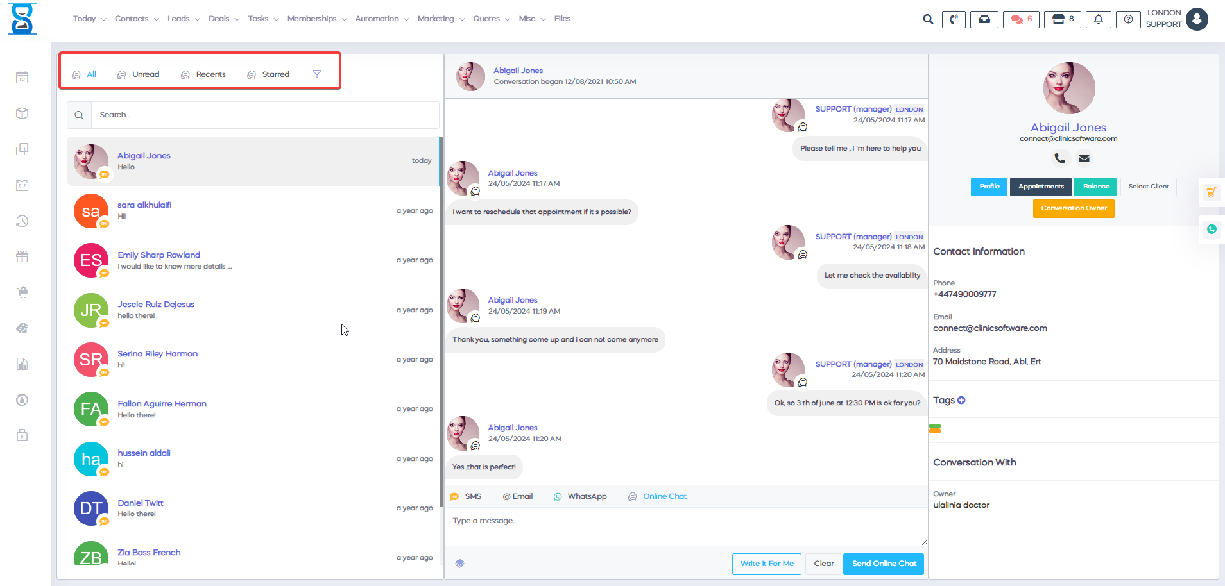Click the notification bell icon
Viewport: 1225px width, 586px height.
(x=1098, y=19)
